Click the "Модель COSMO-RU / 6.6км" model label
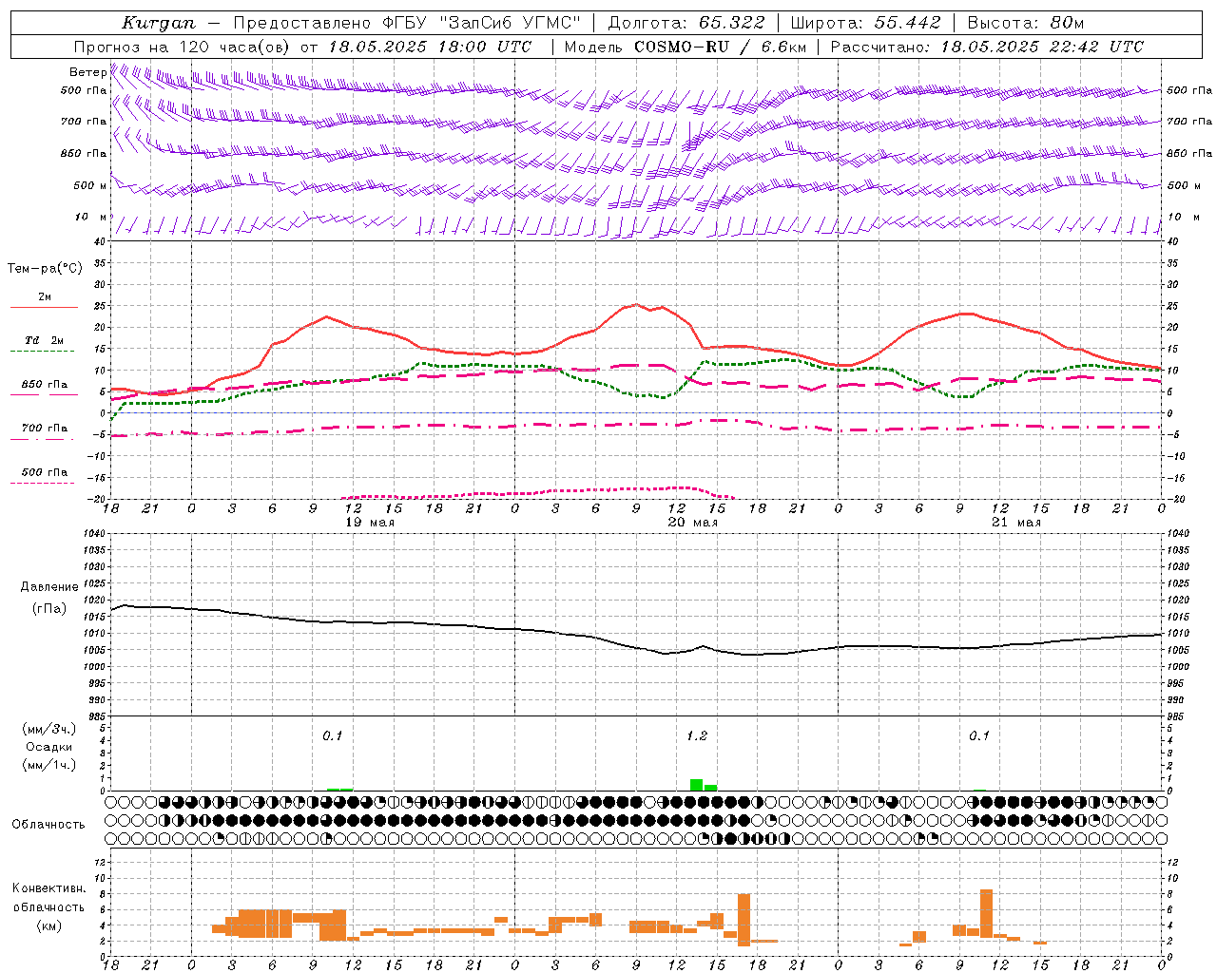1217x973 pixels. pos(685,47)
